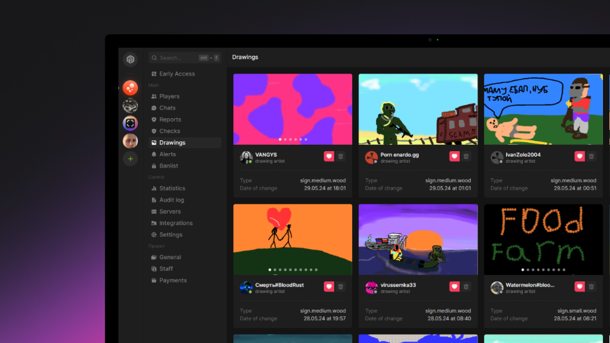Delete Watermelon#bloo... drawing trash icon
The image size is (610, 343).
(x=592, y=286)
